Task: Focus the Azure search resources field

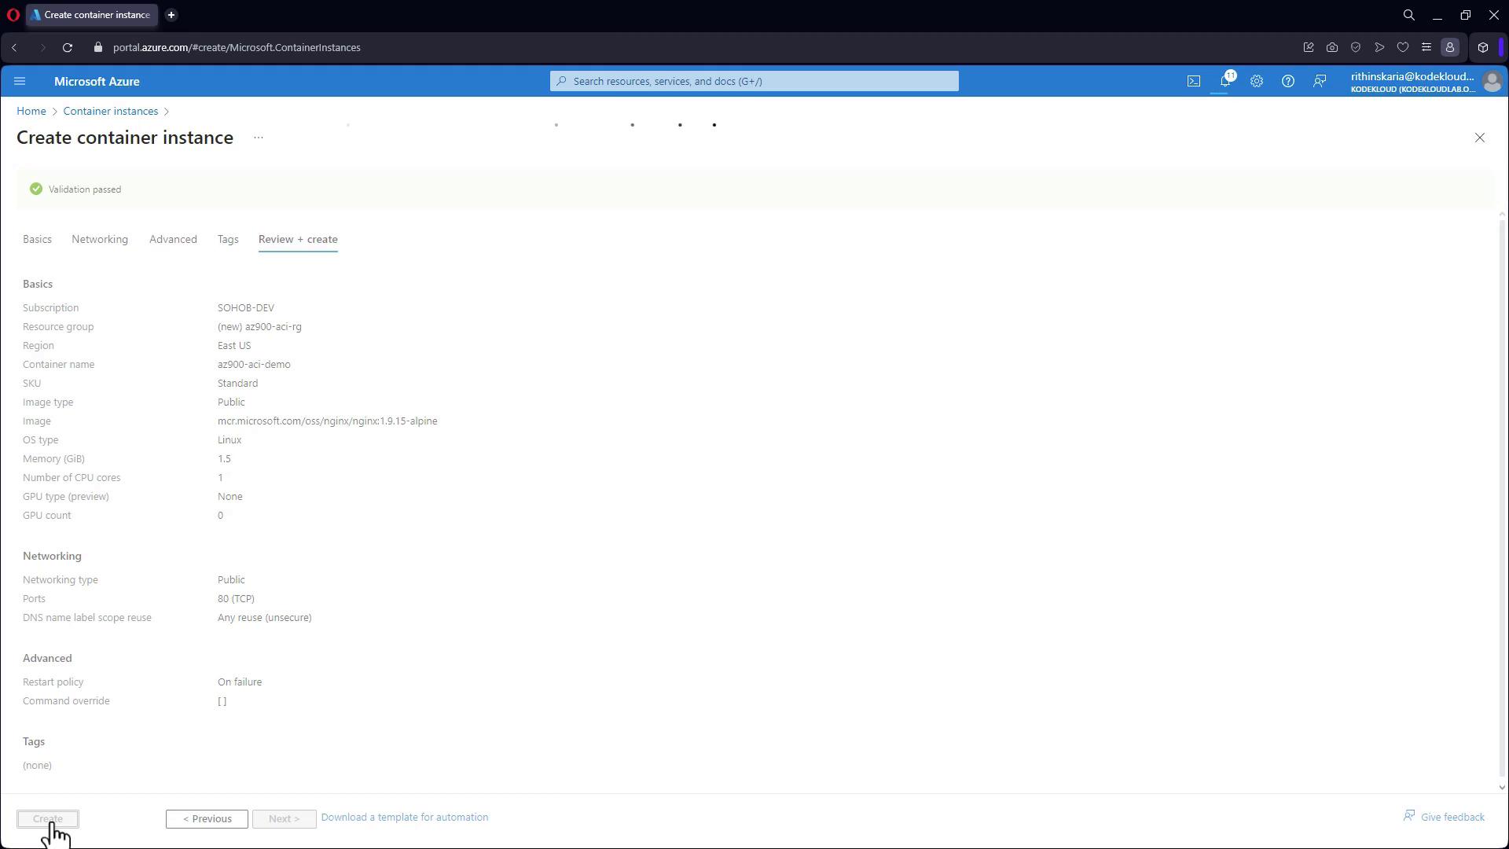Action: click(x=754, y=81)
